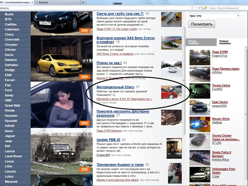
Task: Select Honda in the brand list
Action: [x=10, y=111]
